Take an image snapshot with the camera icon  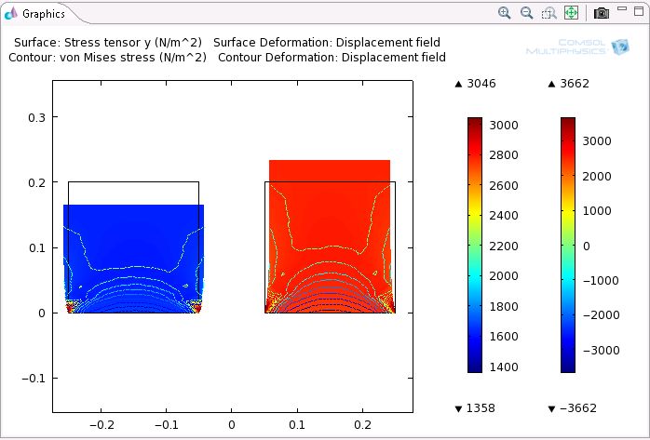(602, 13)
